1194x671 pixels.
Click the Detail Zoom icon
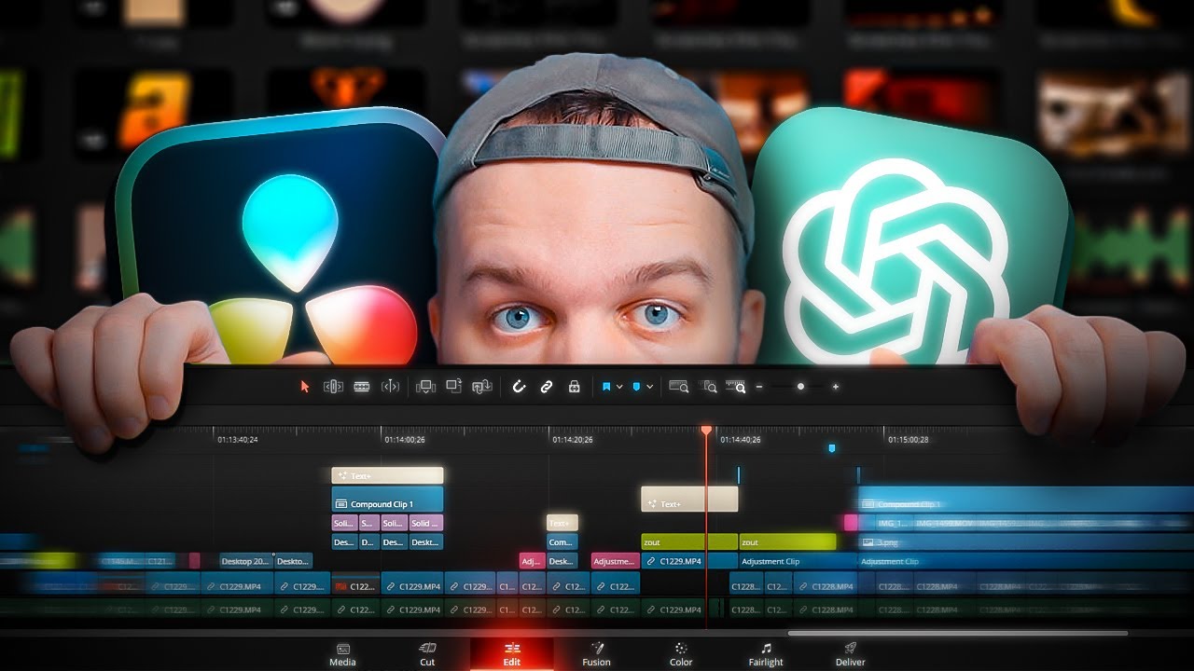710,387
